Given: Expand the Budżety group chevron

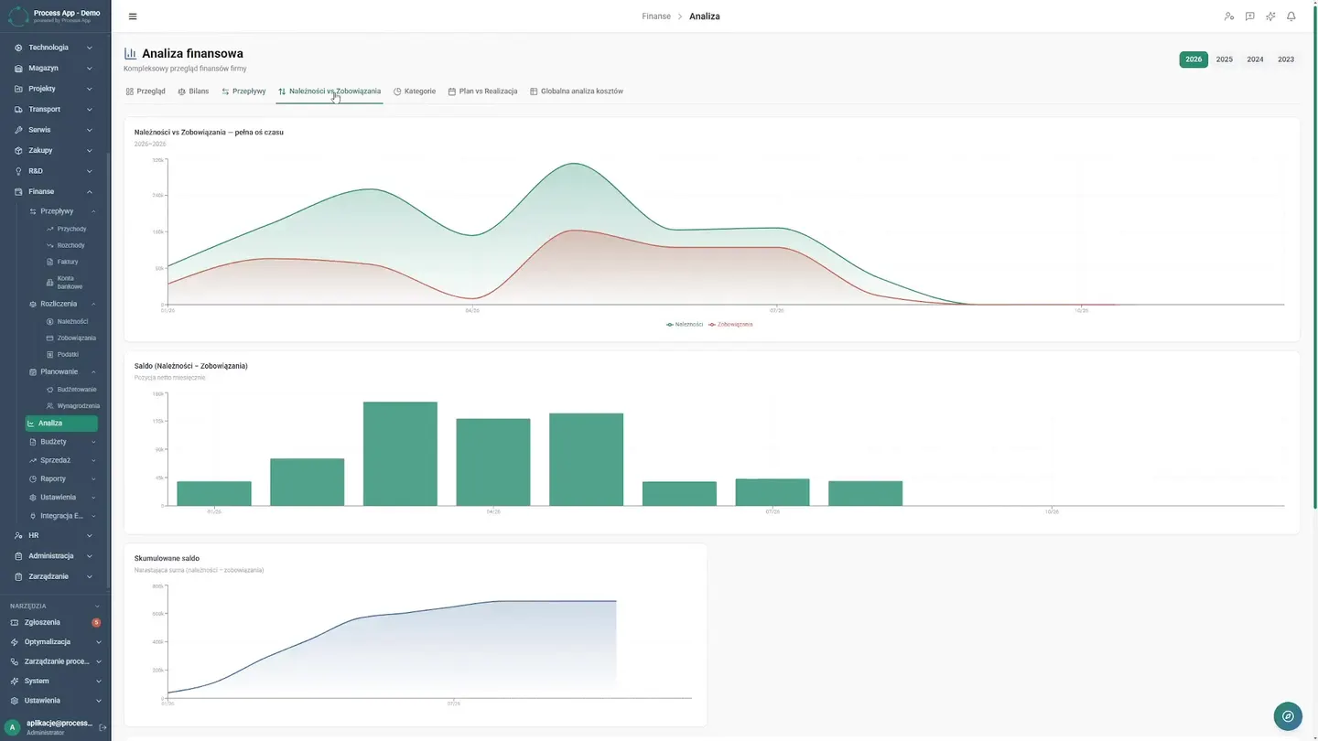Looking at the screenshot, I should (93, 442).
